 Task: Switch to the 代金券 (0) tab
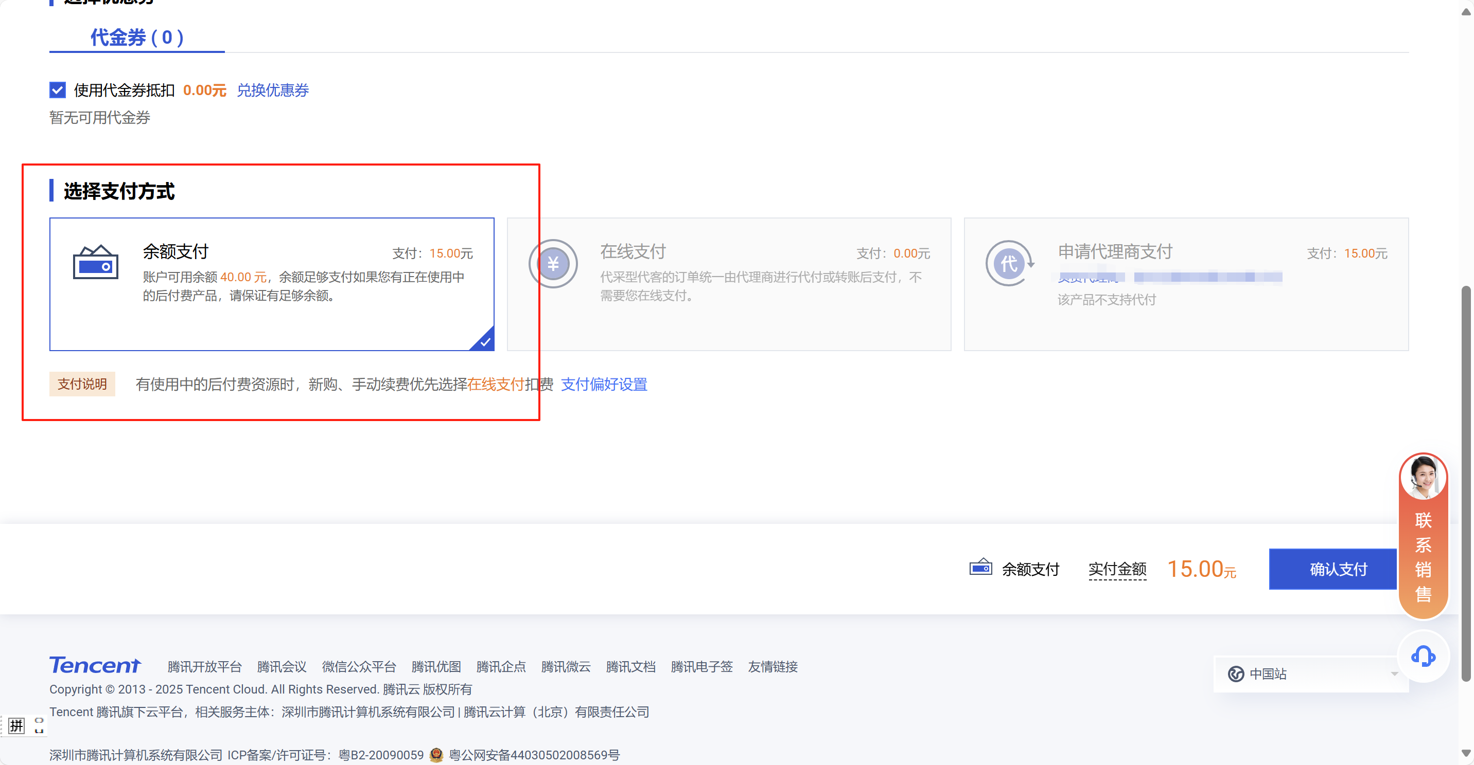(x=137, y=38)
